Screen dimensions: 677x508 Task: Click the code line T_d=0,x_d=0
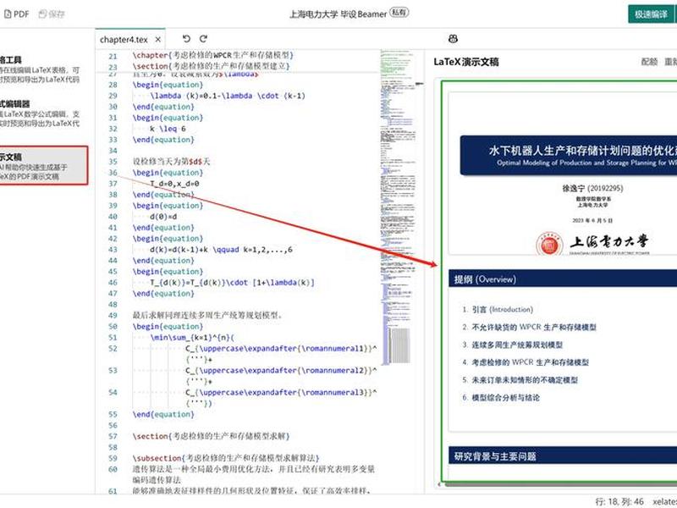click(x=174, y=184)
